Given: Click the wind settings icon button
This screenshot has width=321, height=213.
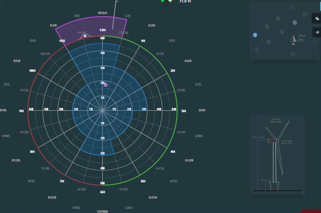Looking at the screenshot, I should (x=317, y=32).
